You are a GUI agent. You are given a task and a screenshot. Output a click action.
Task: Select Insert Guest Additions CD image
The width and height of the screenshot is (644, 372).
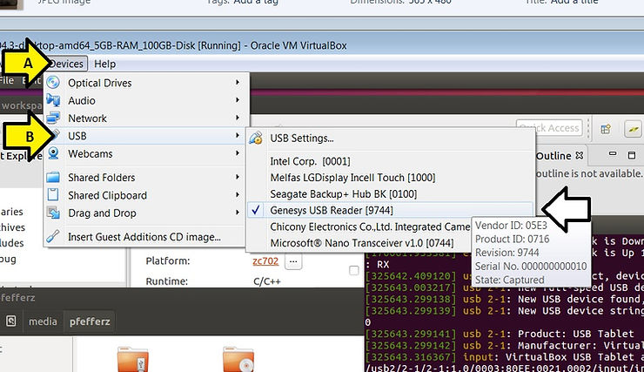[144, 236]
